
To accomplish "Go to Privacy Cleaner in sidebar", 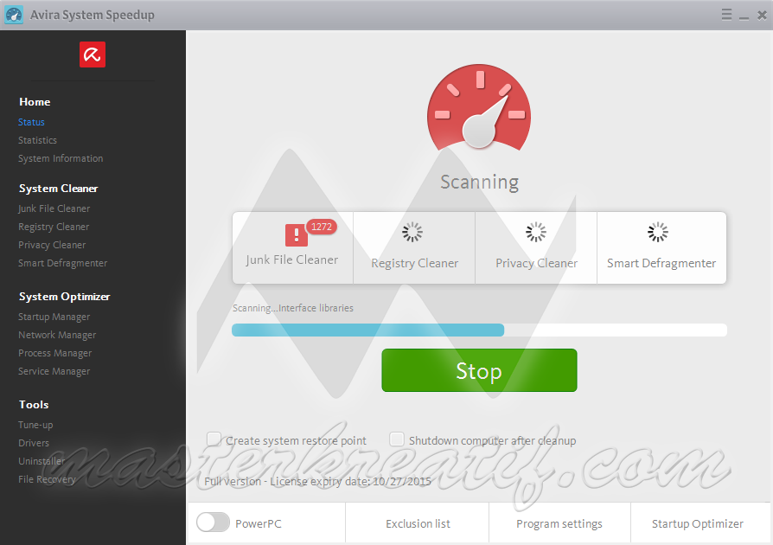I will point(52,245).
